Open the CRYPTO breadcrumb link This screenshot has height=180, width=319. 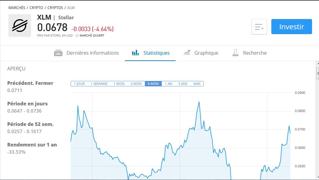tap(36, 8)
